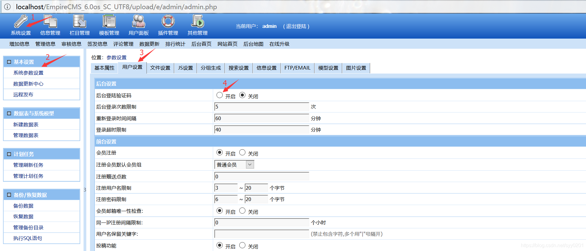
Task: Open the 模板管理 icon
Action: 109,21
